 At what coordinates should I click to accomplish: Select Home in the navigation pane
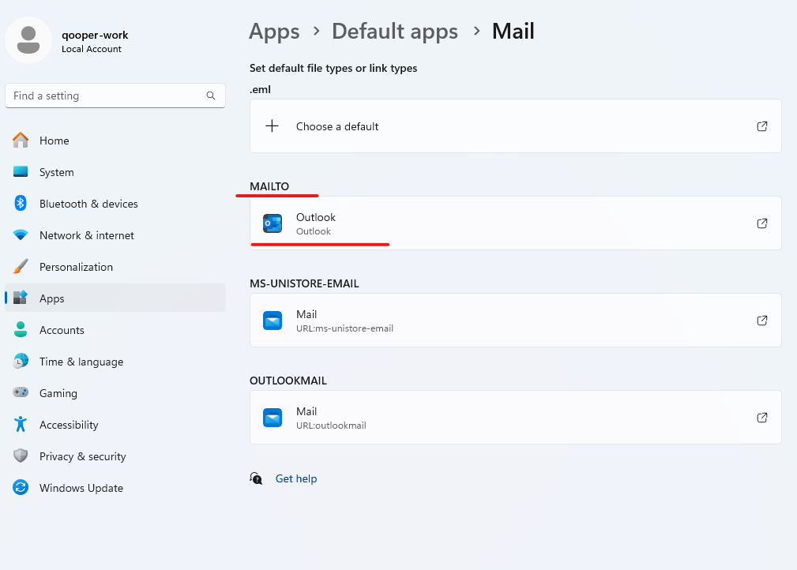(54, 141)
